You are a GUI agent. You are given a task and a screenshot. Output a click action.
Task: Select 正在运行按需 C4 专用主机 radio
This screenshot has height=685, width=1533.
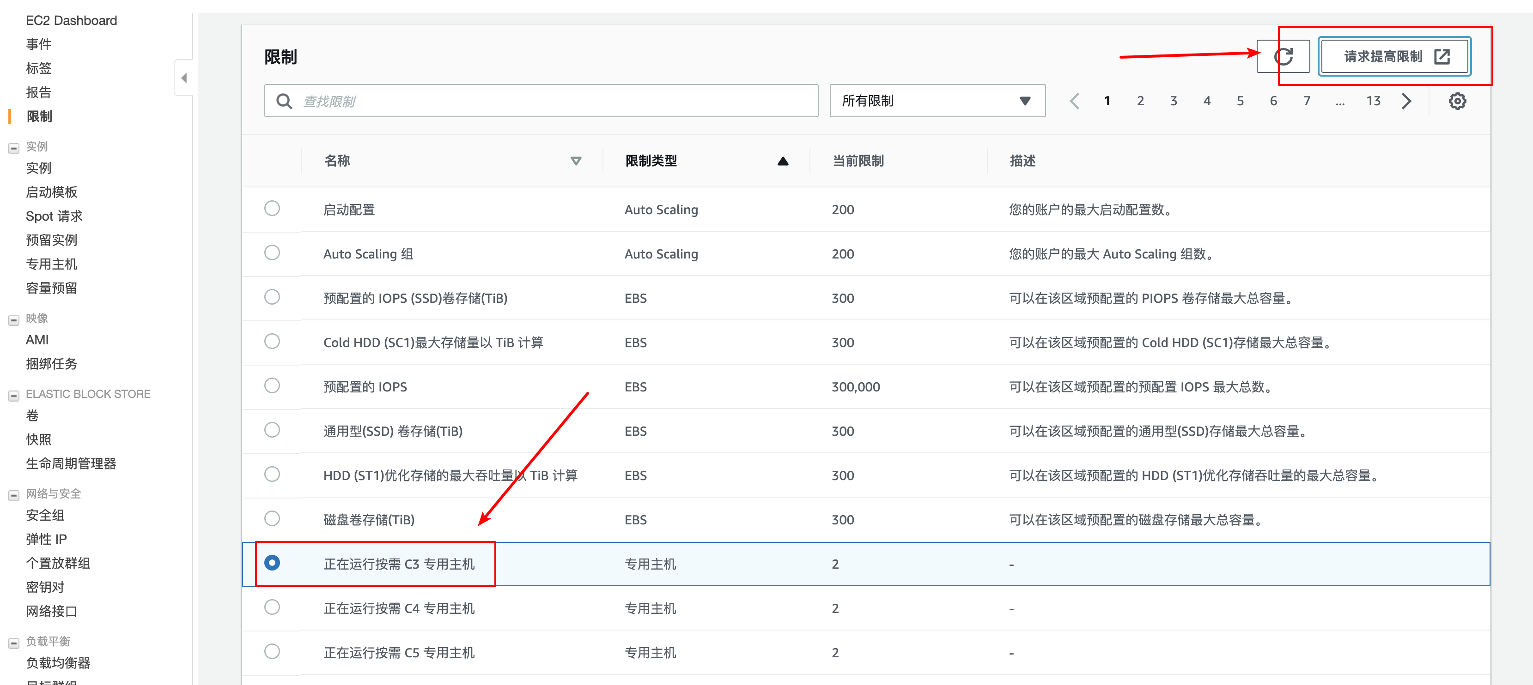point(272,607)
